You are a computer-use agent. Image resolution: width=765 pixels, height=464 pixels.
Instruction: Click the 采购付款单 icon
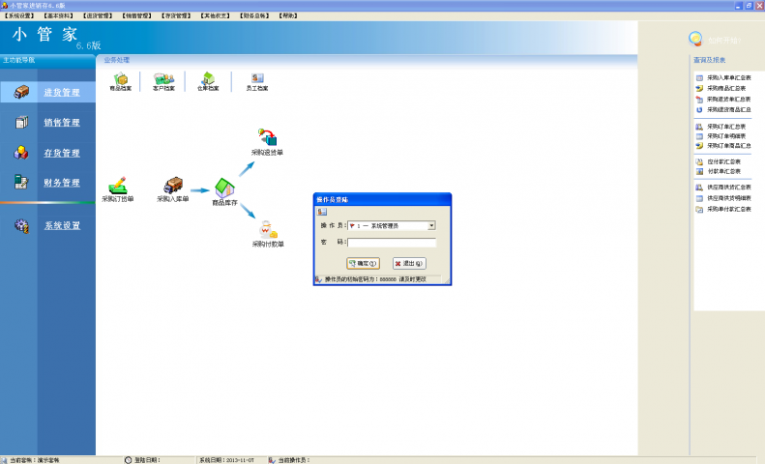pos(267,230)
